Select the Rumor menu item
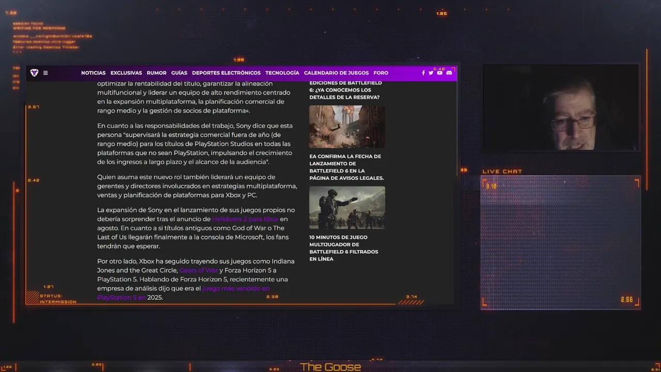The height and width of the screenshot is (372, 661). coord(156,73)
